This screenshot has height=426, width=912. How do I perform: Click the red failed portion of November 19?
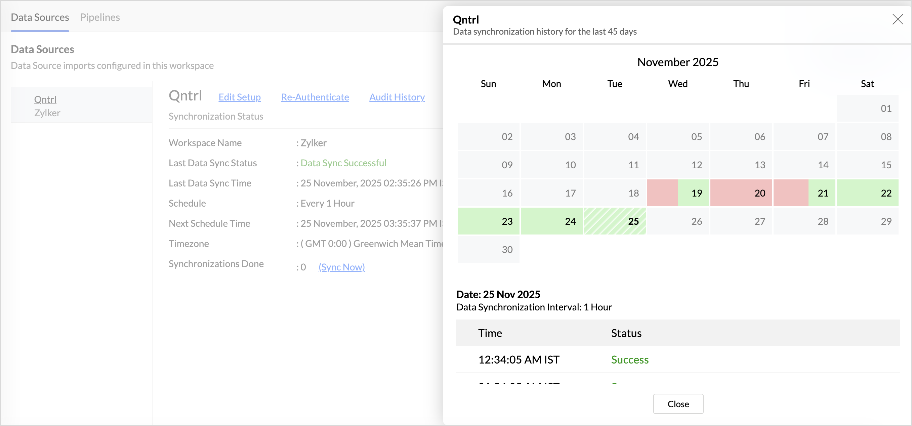(x=662, y=193)
